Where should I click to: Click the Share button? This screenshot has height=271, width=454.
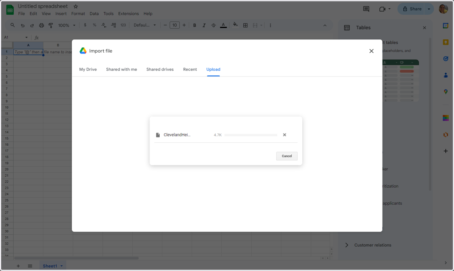412,9
